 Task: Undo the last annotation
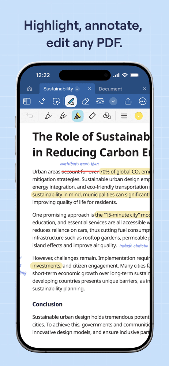pos(29,116)
